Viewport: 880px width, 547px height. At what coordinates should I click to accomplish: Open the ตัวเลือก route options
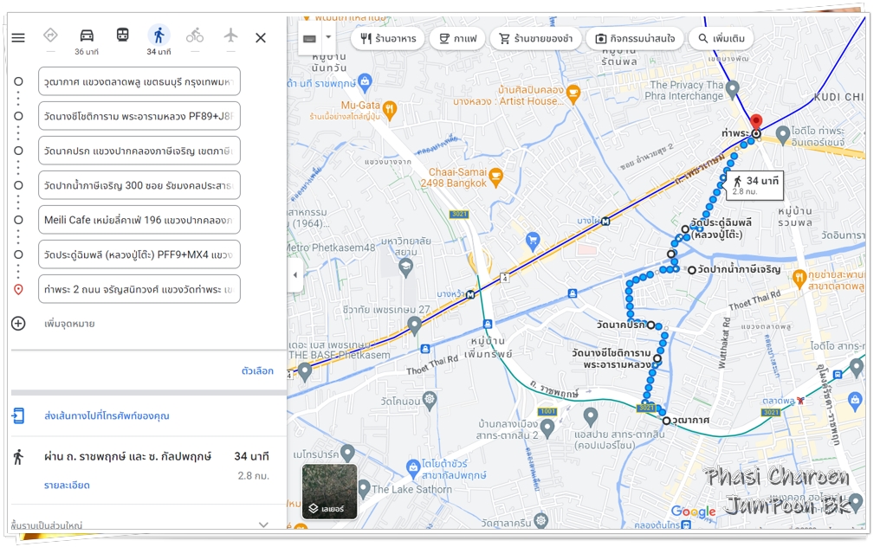point(257,370)
